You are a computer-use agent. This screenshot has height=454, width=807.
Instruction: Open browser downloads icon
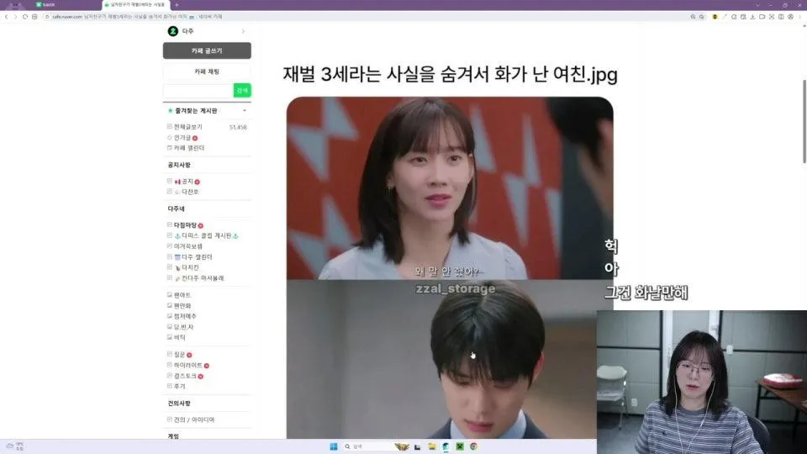pos(752,17)
